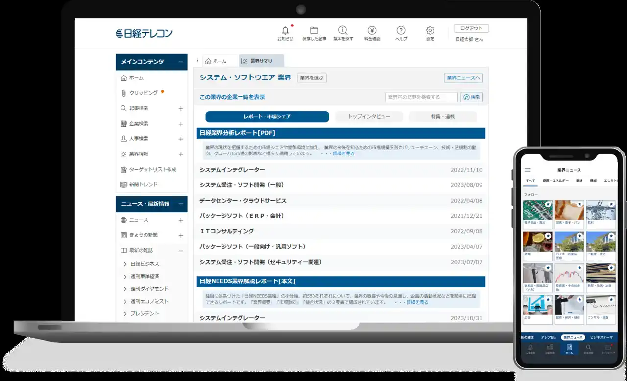Open ITコンサルティング report row
This screenshot has height=381, width=627.
pyautogui.click(x=341, y=231)
